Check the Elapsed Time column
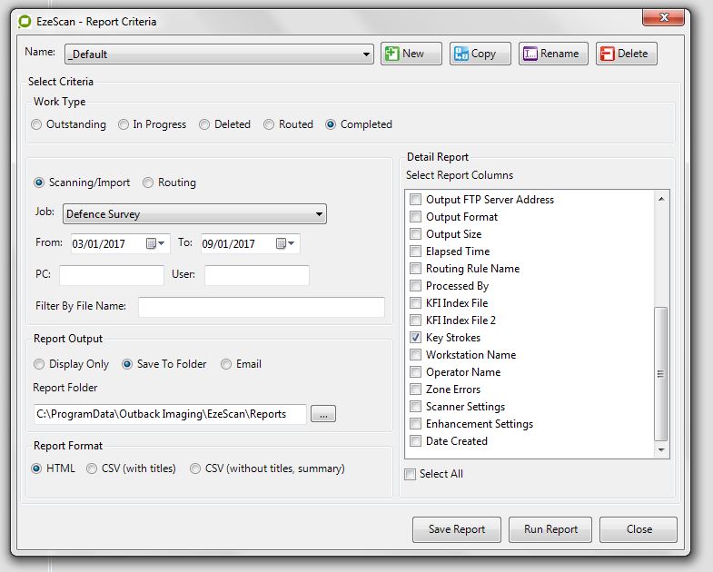Screen dimensions: 713x572 (415, 251)
